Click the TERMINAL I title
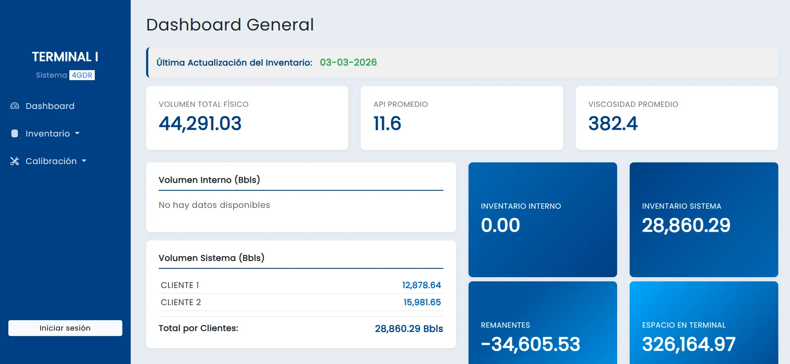The width and height of the screenshot is (790, 364). [x=65, y=57]
